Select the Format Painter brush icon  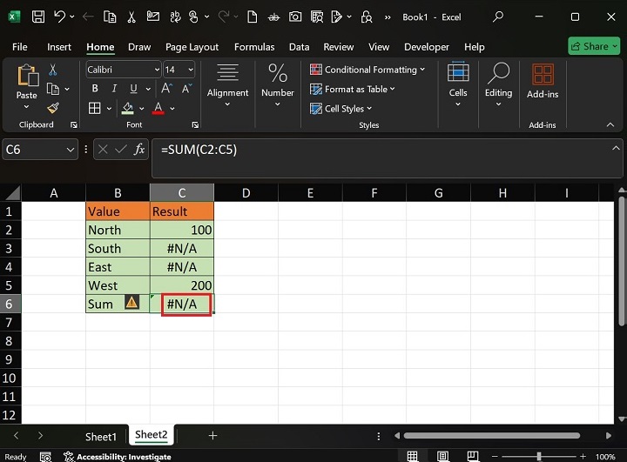(x=53, y=108)
